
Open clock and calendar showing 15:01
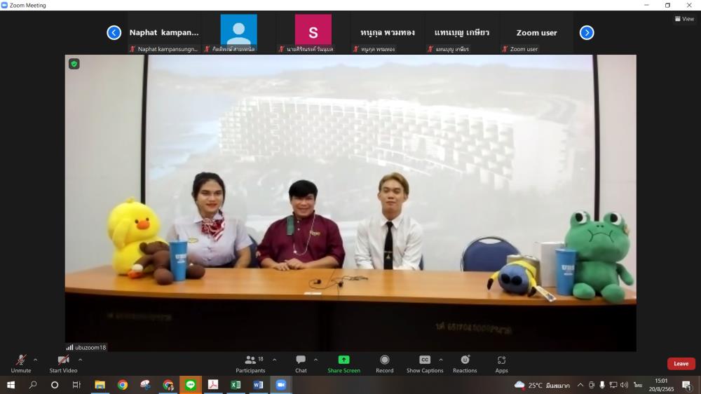tap(661, 385)
